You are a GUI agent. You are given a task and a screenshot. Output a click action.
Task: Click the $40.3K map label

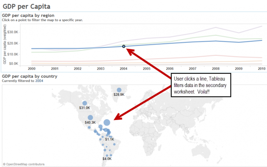pyautogui.click(x=90, y=122)
